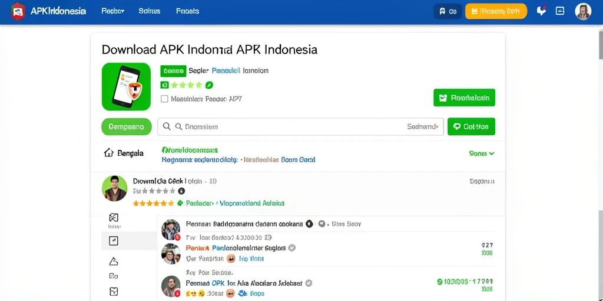
Task: Click the blue icon next to "Bapa"
Action: click(x=242, y=294)
